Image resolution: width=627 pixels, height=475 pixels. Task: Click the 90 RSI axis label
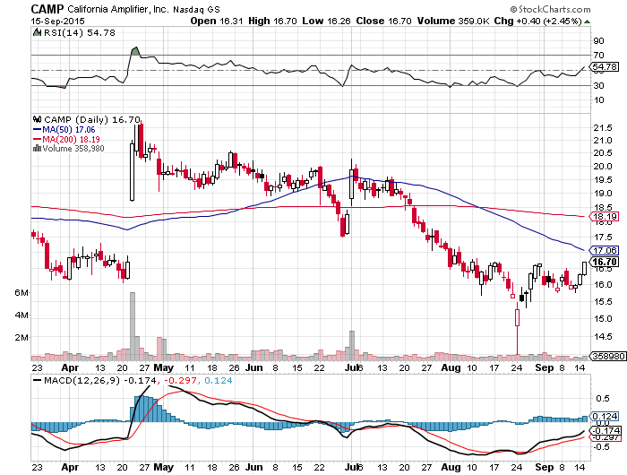click(599, 41)
